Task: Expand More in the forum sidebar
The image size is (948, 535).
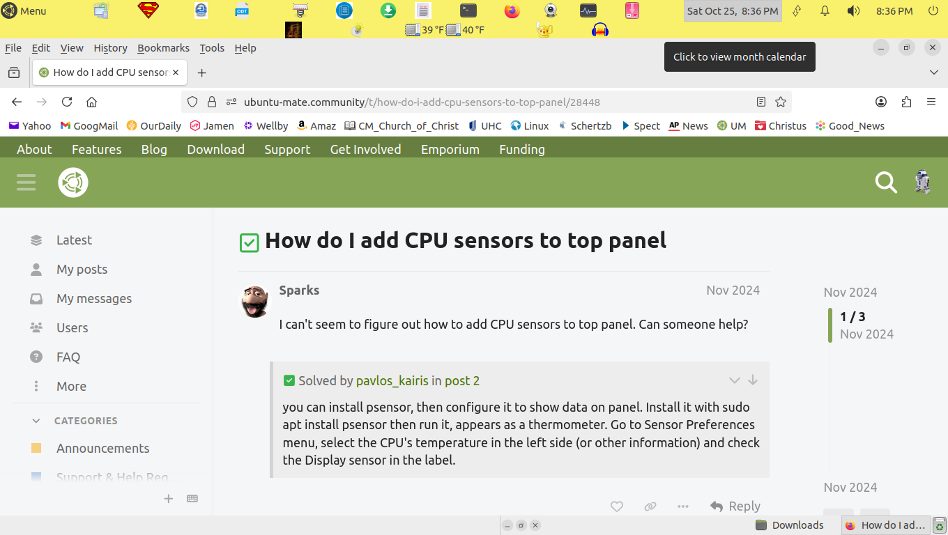Action: (71, 386)
